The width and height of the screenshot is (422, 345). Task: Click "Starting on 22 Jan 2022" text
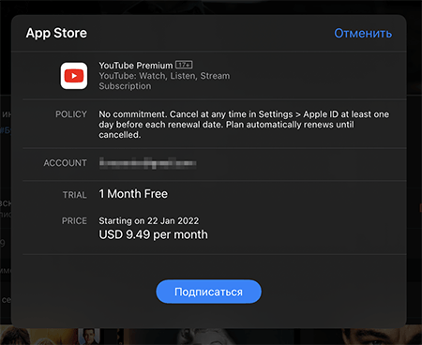(149, 221)
